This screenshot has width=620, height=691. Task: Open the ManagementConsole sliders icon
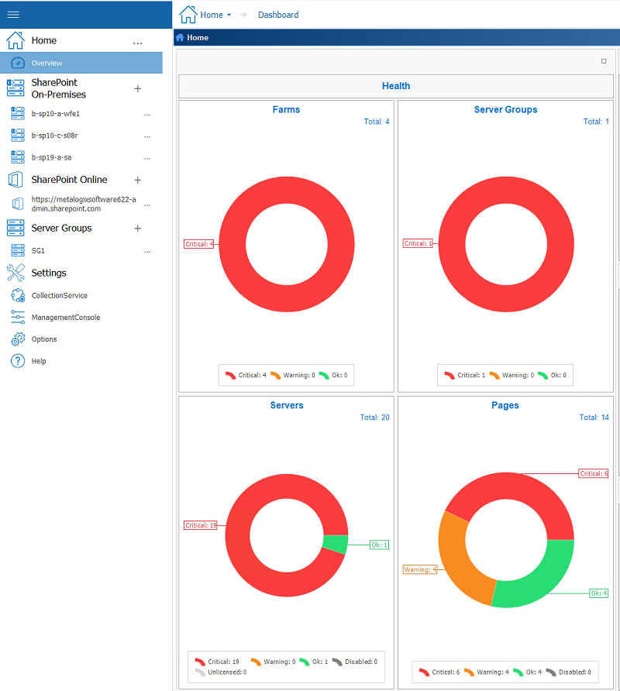point(17,317)
